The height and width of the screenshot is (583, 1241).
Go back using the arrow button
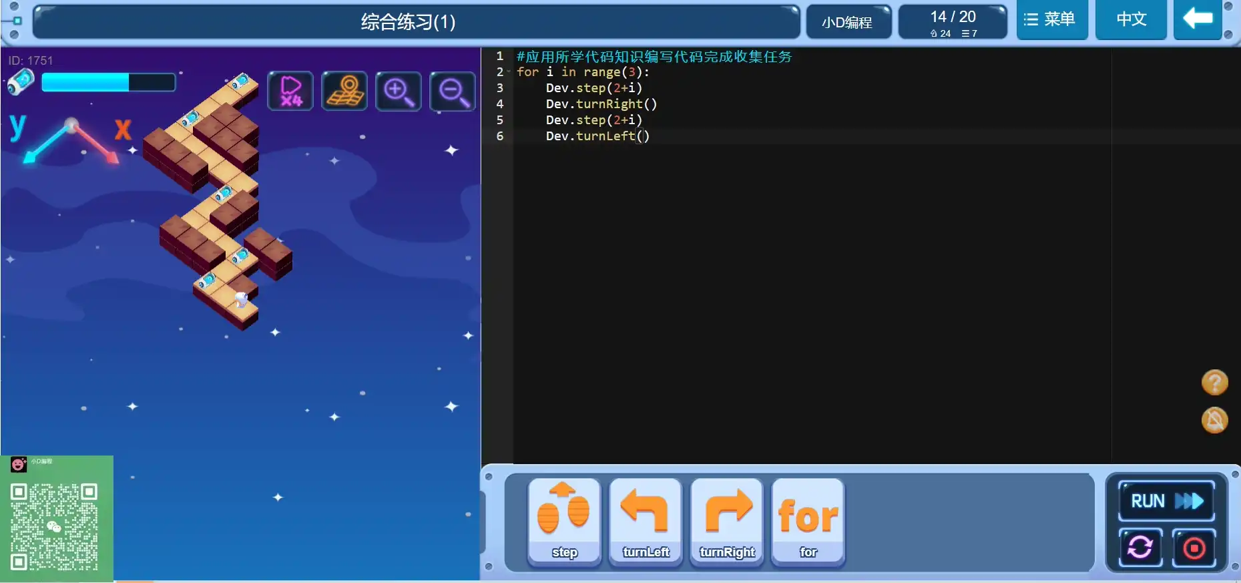(1198, 20)
